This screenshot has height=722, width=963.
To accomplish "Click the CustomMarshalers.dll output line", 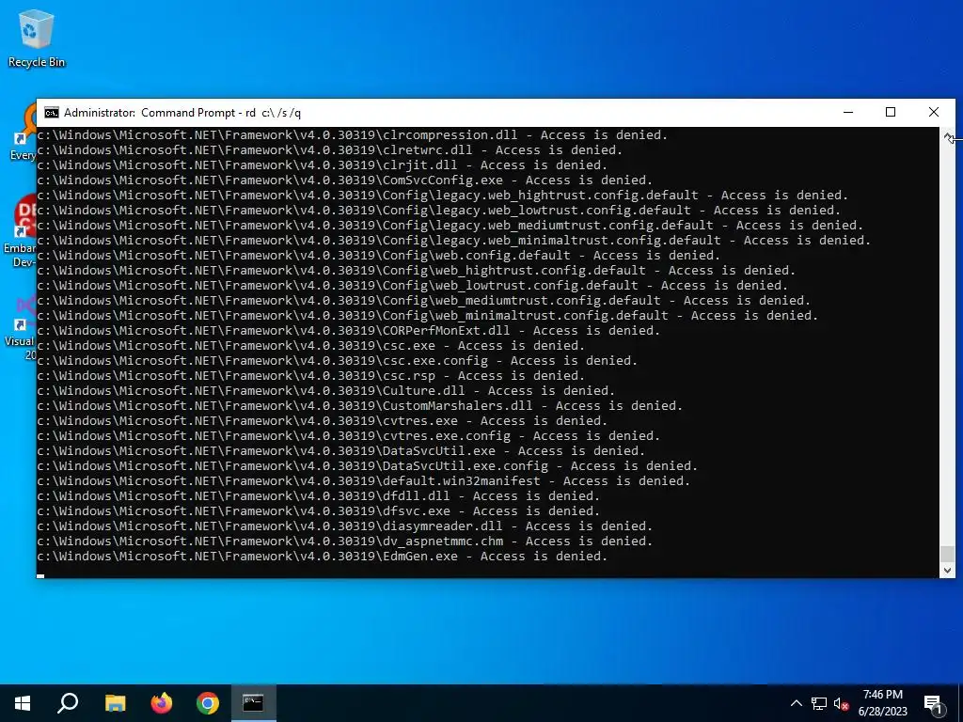I will point(360,406).
